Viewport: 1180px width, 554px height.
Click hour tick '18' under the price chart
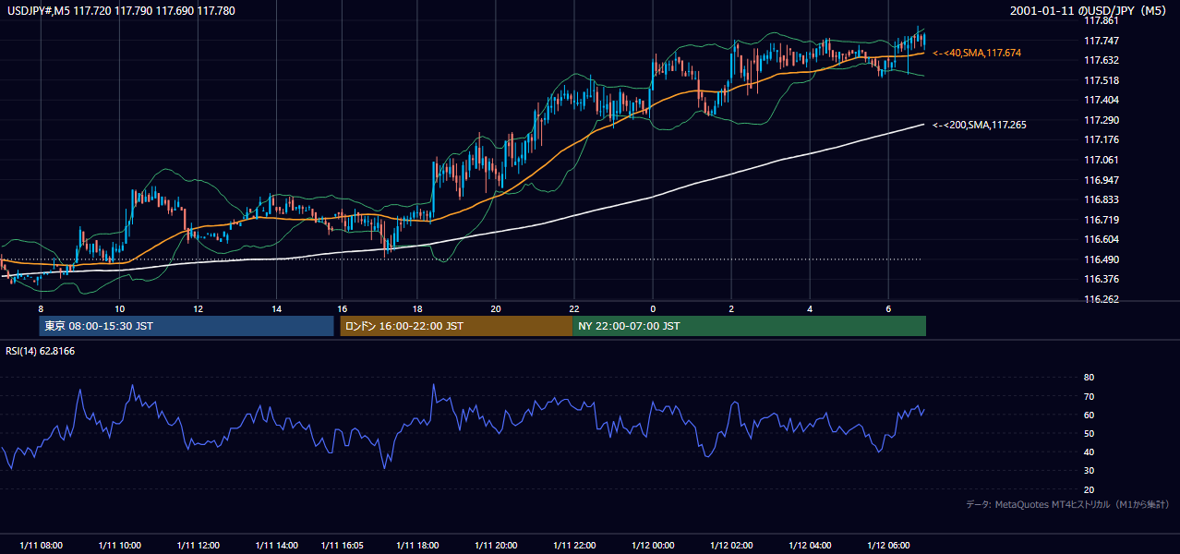point(416,308)
